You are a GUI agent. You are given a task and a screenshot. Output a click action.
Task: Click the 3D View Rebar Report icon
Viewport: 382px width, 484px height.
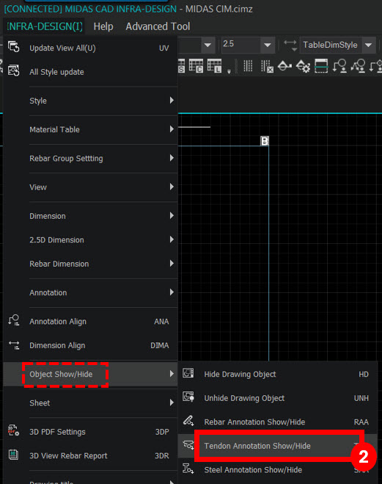[x=13, y=455]
